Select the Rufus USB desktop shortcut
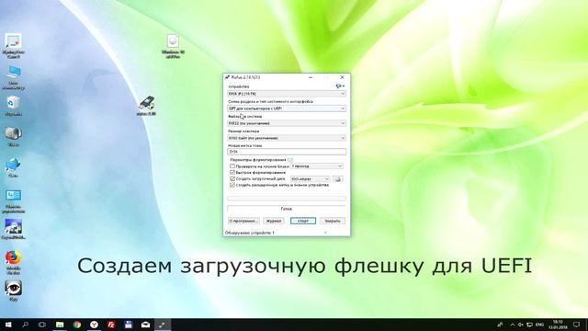The height and width of the screenshot is (331, 588). [x=146, y=106]
